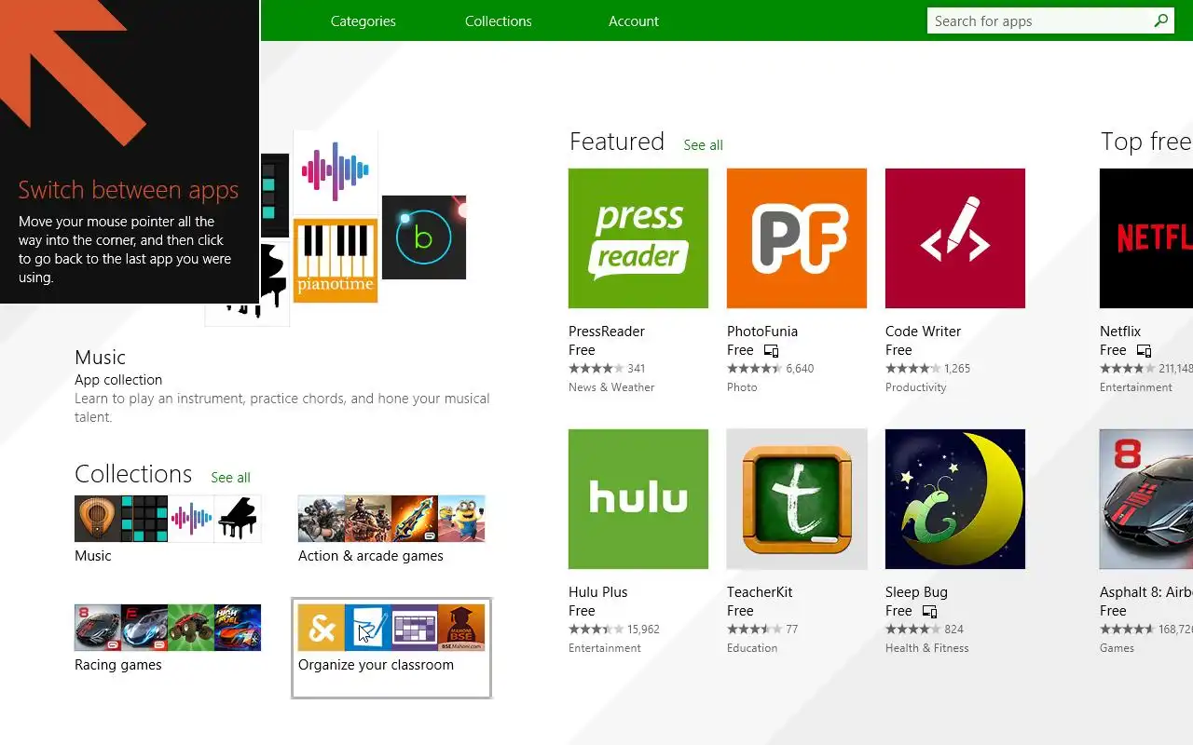Image resolution: width=1193 pixels, height=745 pixels.
Task: Open the Racing games collection thumbnails
Action: click(x=168, y=628)
